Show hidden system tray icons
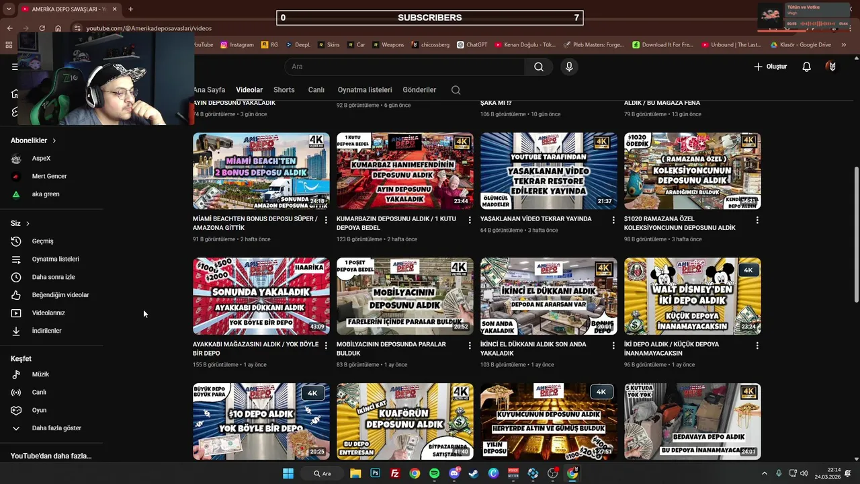 (x=764, y=473)
